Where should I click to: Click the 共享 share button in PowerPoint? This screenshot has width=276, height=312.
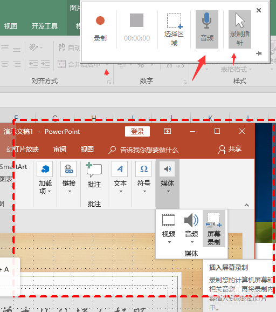[x=230, y=149]
